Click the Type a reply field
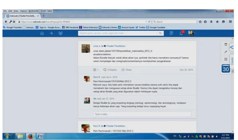The width and height of the screenshot is (238, 140). [142, 114]
